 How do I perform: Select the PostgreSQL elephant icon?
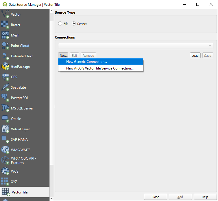(5, 98)
